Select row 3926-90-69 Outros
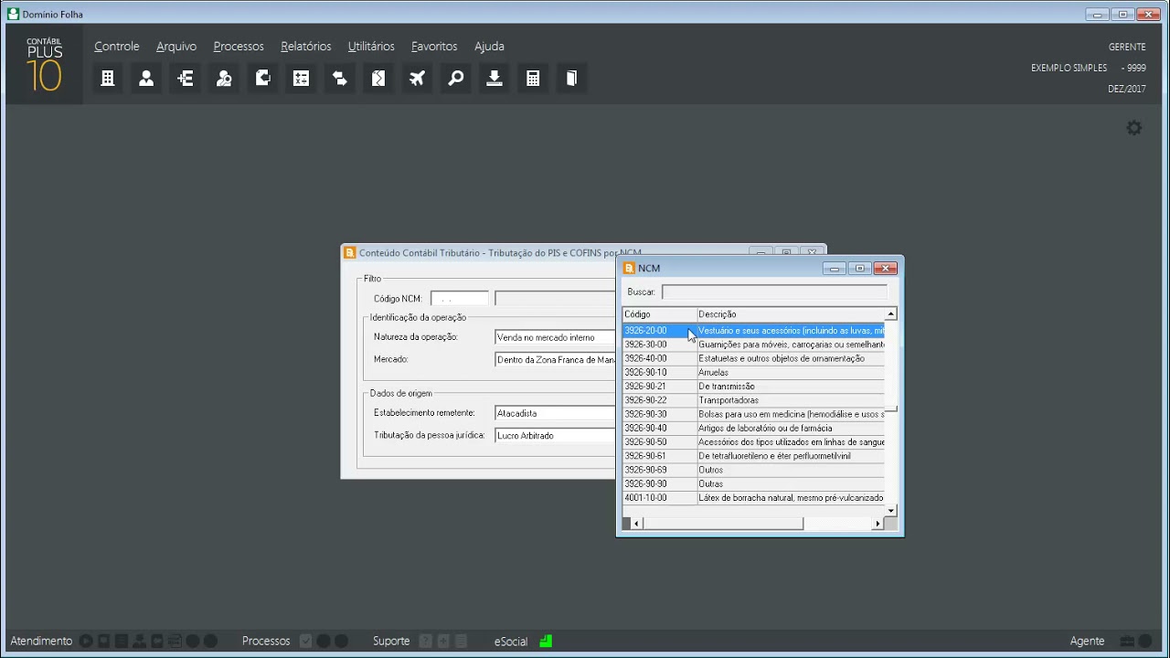 tap(753, 470)
